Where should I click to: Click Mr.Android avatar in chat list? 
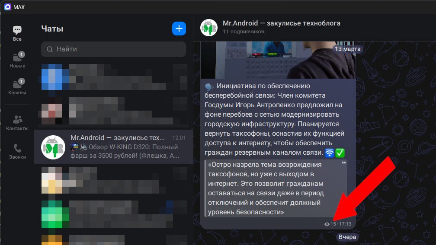tap(53, 147)
